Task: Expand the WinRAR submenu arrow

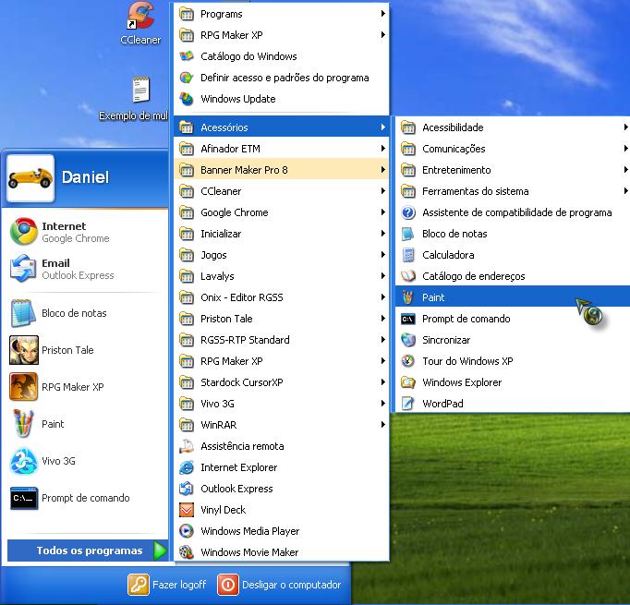Action: point(383,425)
